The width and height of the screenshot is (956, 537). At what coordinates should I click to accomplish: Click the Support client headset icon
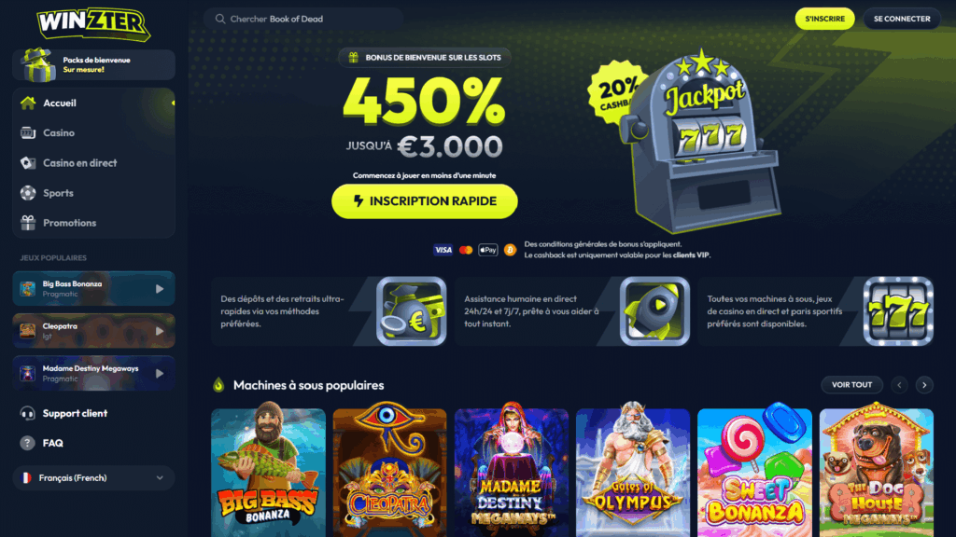tap(27, 413)
